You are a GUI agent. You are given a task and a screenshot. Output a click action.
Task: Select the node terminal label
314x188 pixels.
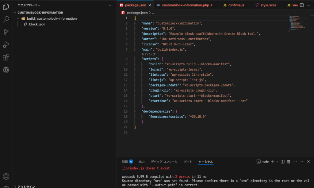[x=265, y=162]
